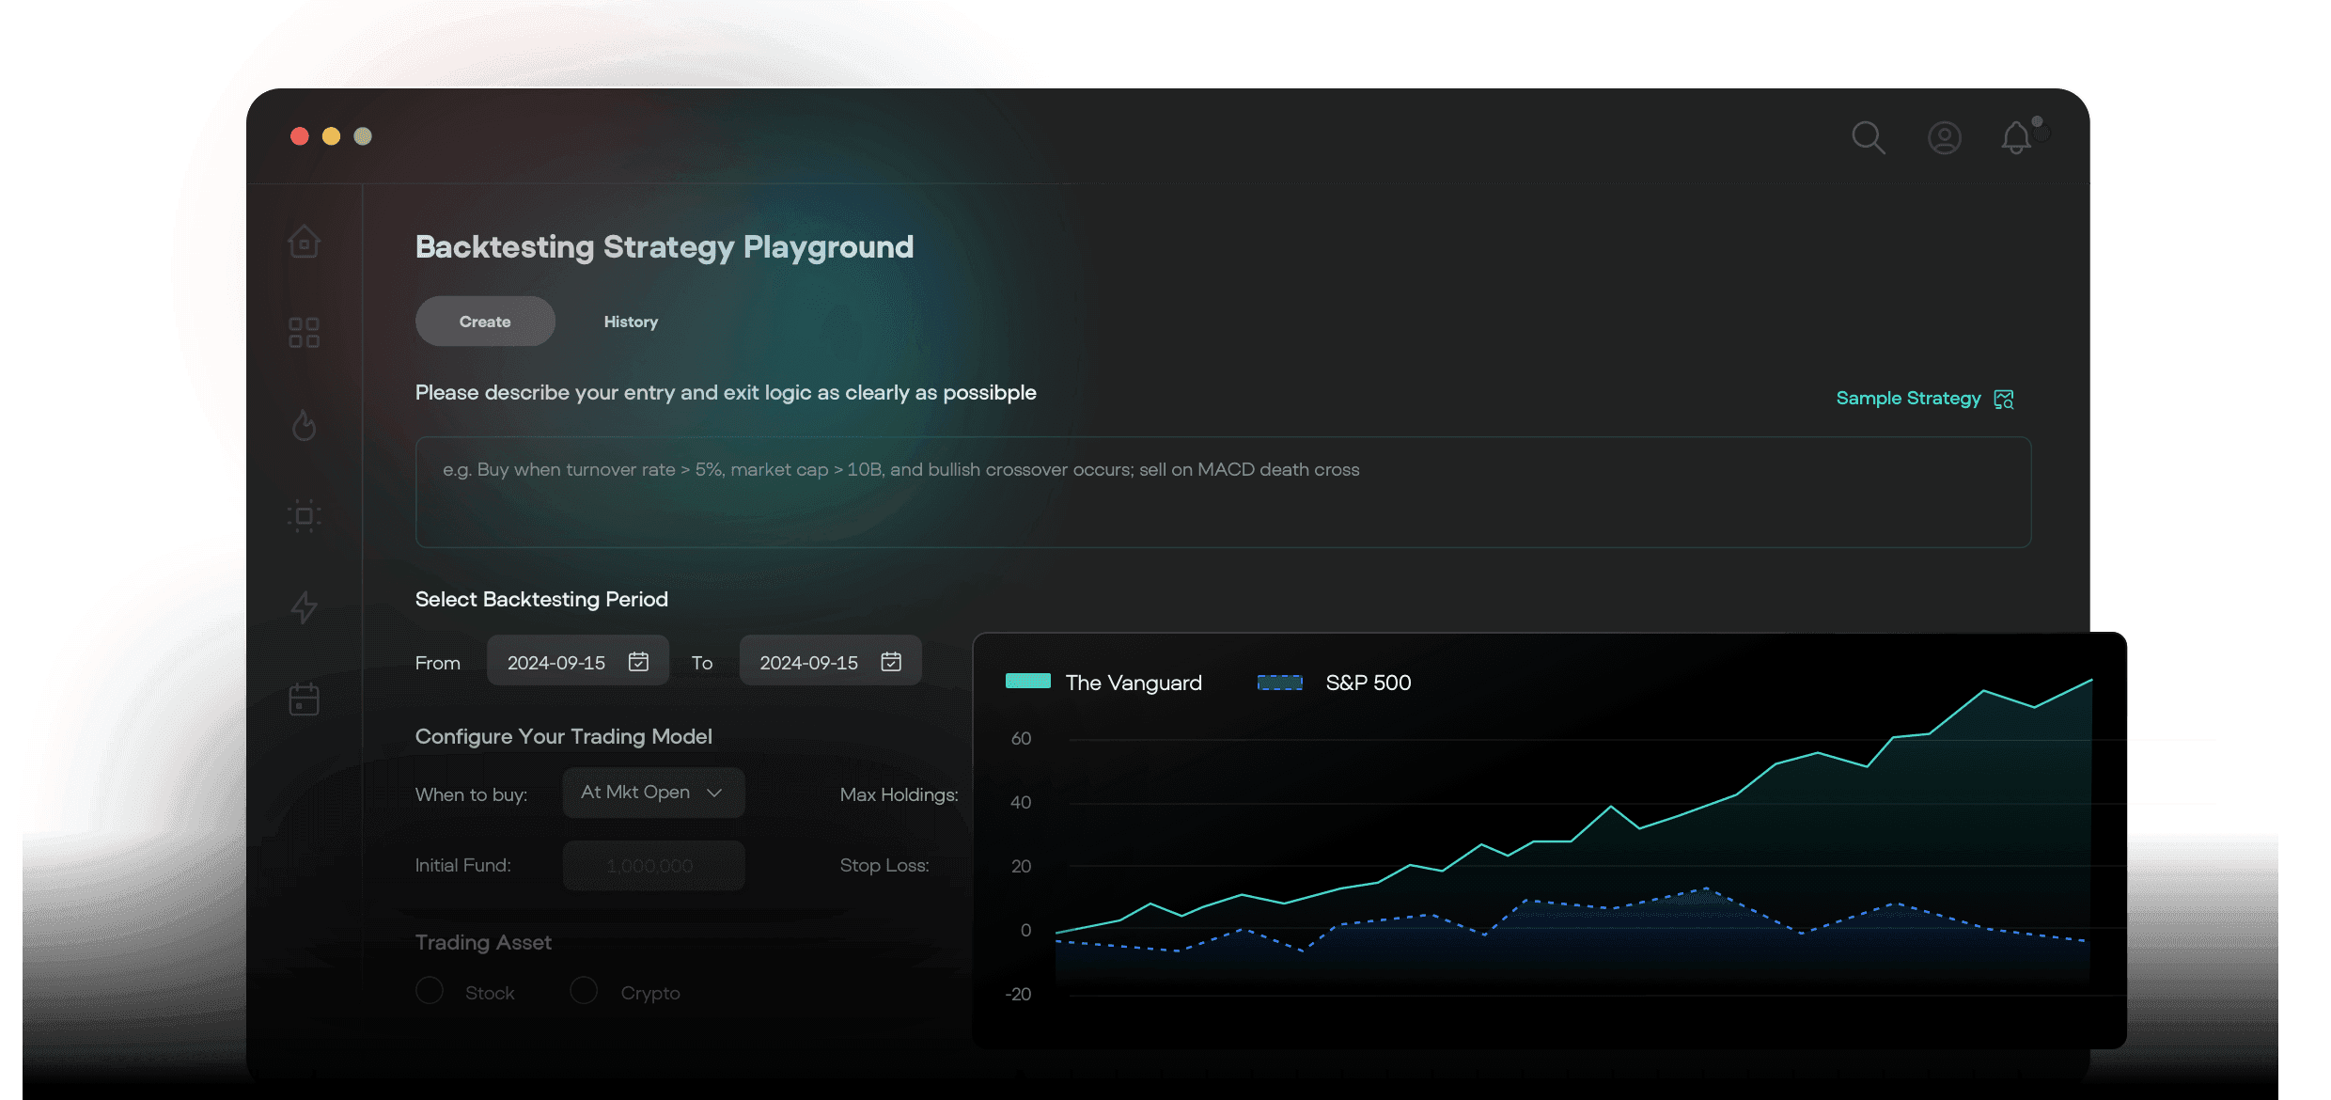The image size is (2331, 1100).
Task: Select the Crypto radio button
Action: click(x=584, y=991)
